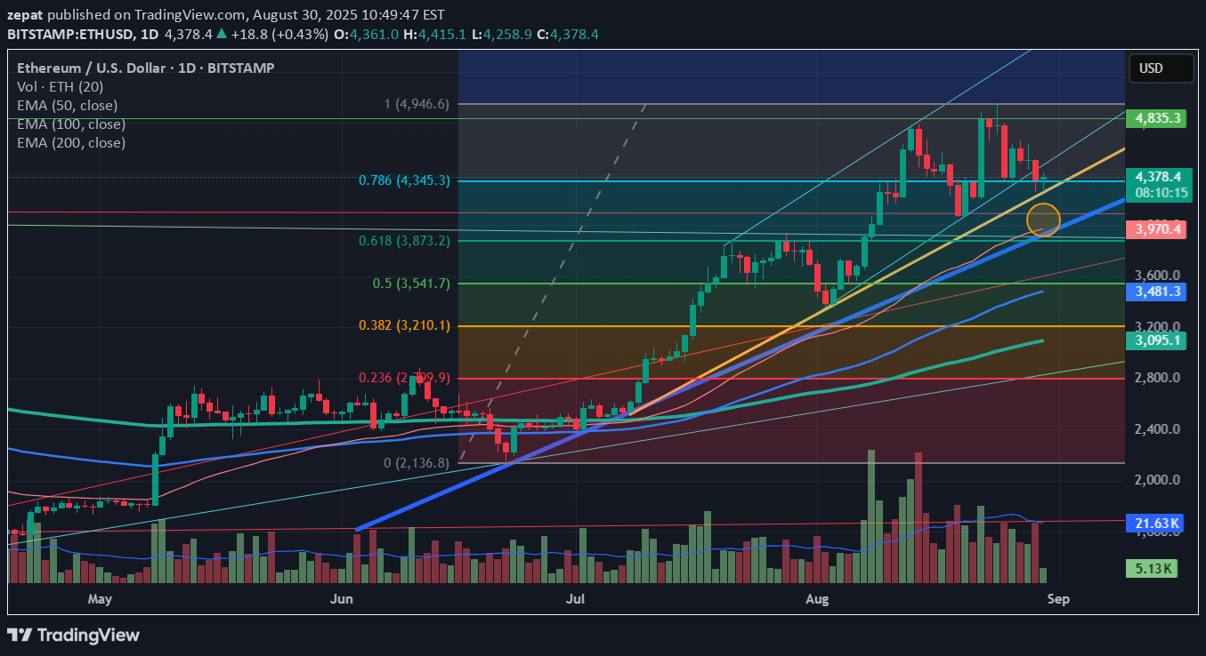Viewport: 1206px width, 656px height.
Task: Click the Aug label on time axis
Action: 816,599
